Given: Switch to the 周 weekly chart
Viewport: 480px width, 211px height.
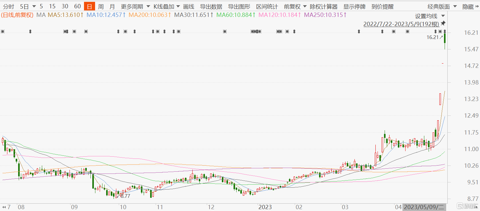Looking at the screenshot, I should pyautogui.click(x=101, y=6).
